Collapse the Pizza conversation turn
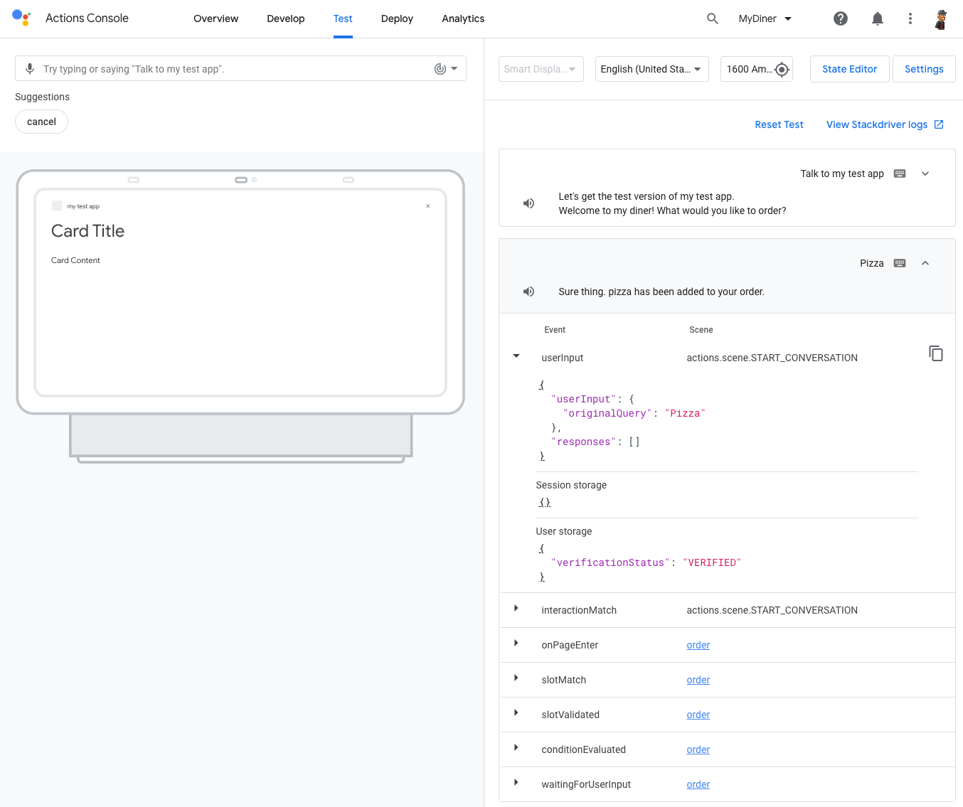The height and width of the screenshot is (807, 963). pos(925,263)
